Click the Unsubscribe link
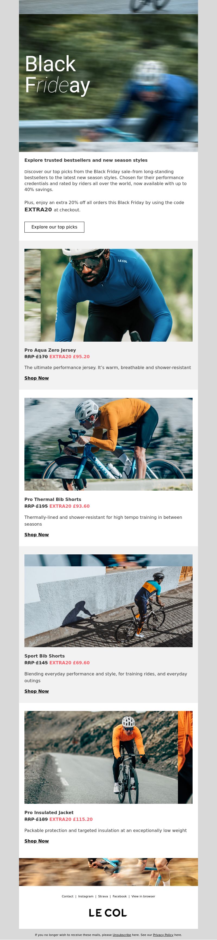This screenshot has width=217, height=940. (x=122, y=935)
